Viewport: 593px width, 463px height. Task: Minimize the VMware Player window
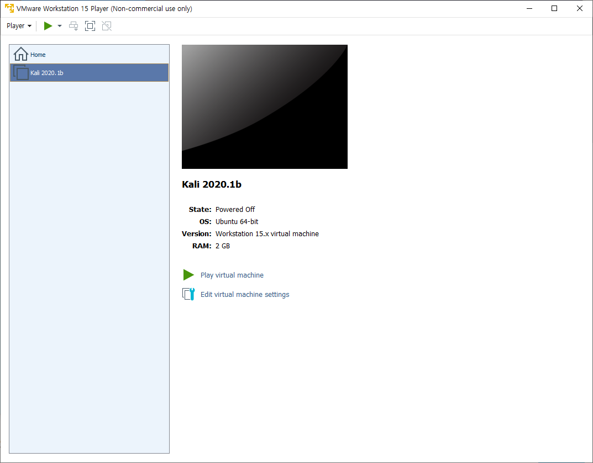529,8
